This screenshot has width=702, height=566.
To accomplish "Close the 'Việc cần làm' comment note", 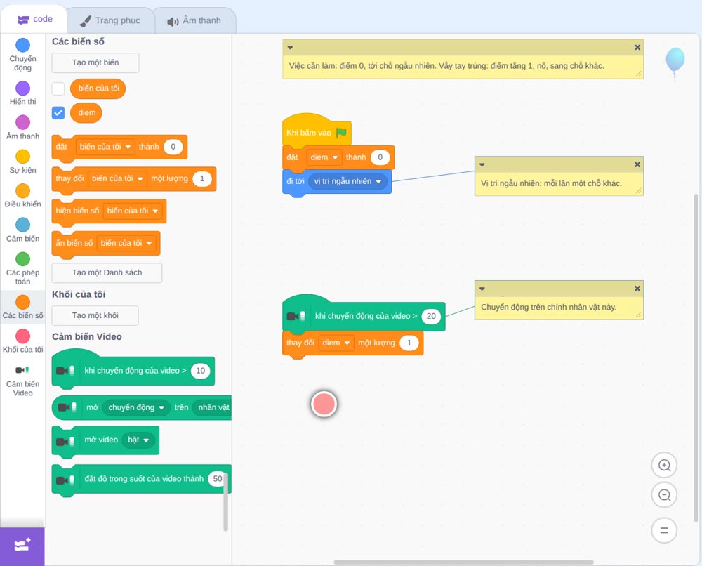I will [x=637, y=48].
